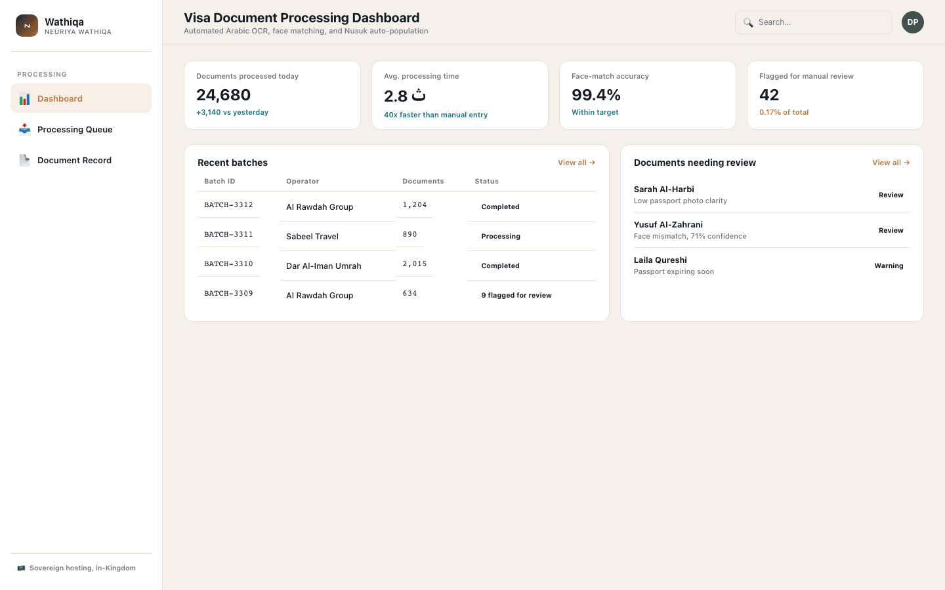Click Review for Sarah Al-Harbi
The width and height of the screenshot is (945, 590).
[891, 195]
